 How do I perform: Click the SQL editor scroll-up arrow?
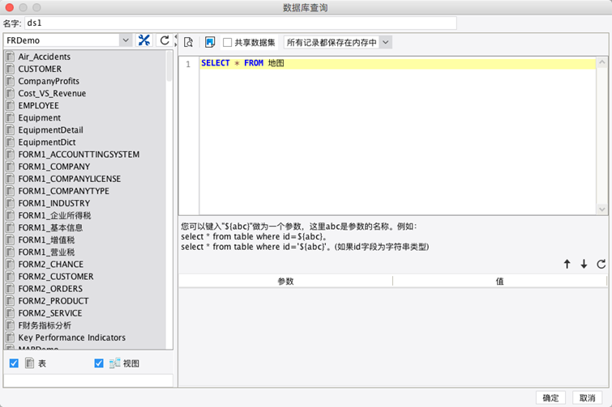(601, 62)
